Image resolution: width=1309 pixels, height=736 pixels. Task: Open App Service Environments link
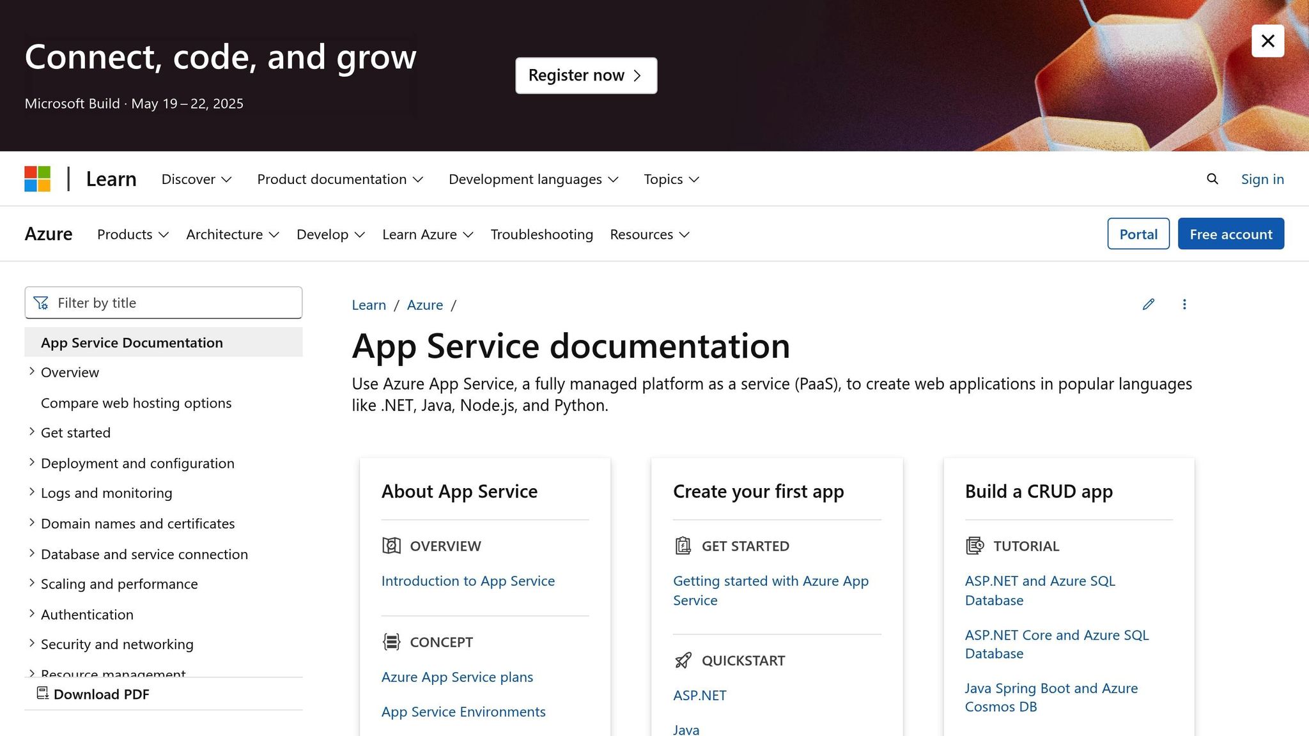point(463,712)
